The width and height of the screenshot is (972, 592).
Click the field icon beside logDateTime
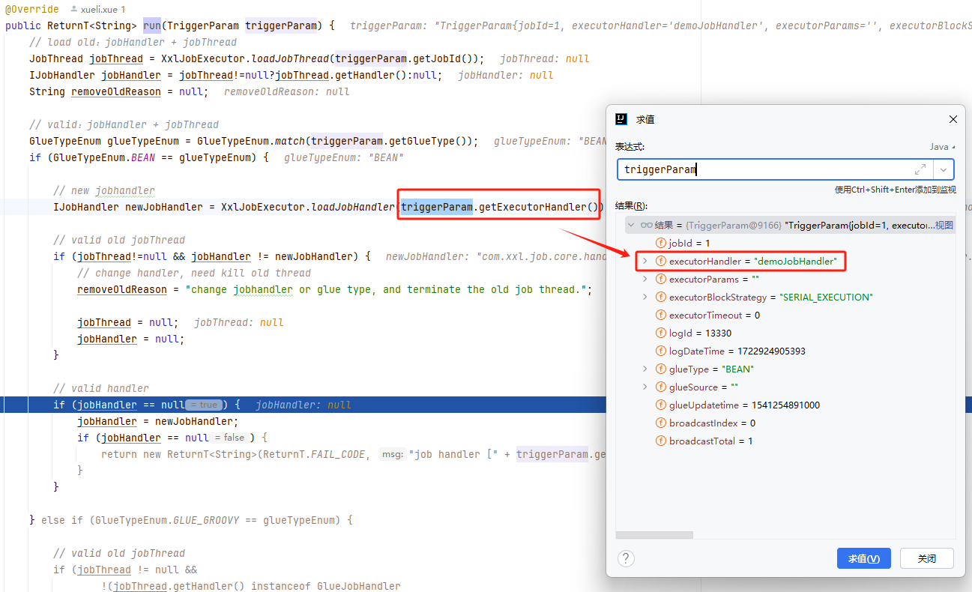[x=661, y=351]
